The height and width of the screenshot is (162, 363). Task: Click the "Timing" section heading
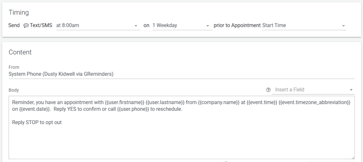tap(19, 13)
